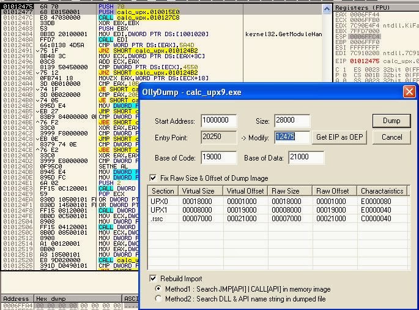Viewport: 419px width, 310px height.
Task: Toggle Rebuild Import checkbox
Action: (153, 278)
